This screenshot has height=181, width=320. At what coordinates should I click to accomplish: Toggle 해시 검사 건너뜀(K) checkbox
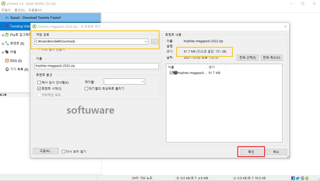39,82
